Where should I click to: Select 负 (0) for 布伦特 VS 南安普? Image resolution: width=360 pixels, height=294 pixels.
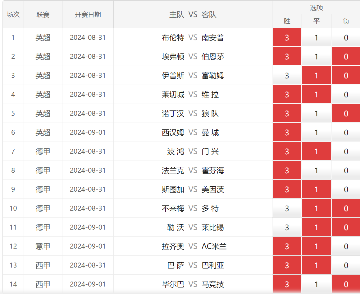(346, 38)
